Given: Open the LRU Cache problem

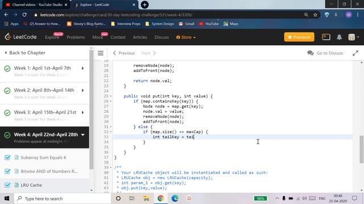Looking at the screenshot, I should (x=31, y=185).
